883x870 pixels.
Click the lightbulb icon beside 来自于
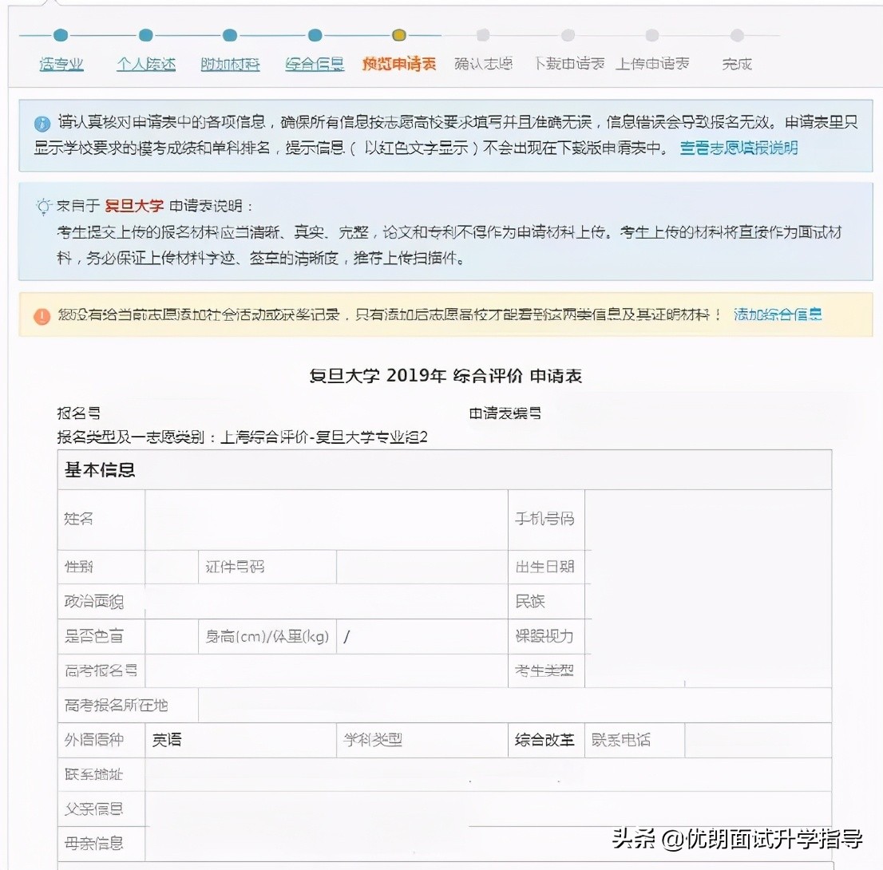tap(43, 207)
